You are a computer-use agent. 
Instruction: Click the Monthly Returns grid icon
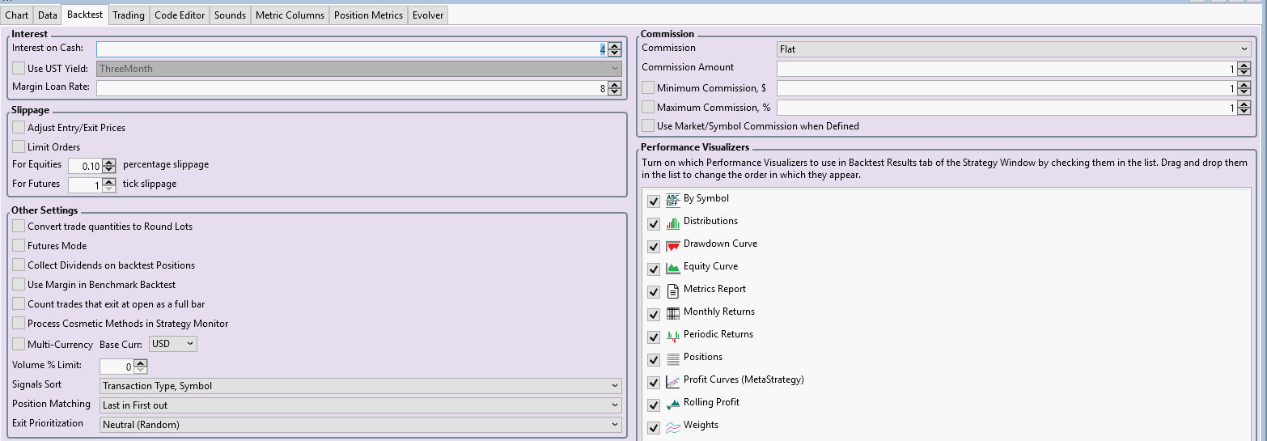pos(672,313)
